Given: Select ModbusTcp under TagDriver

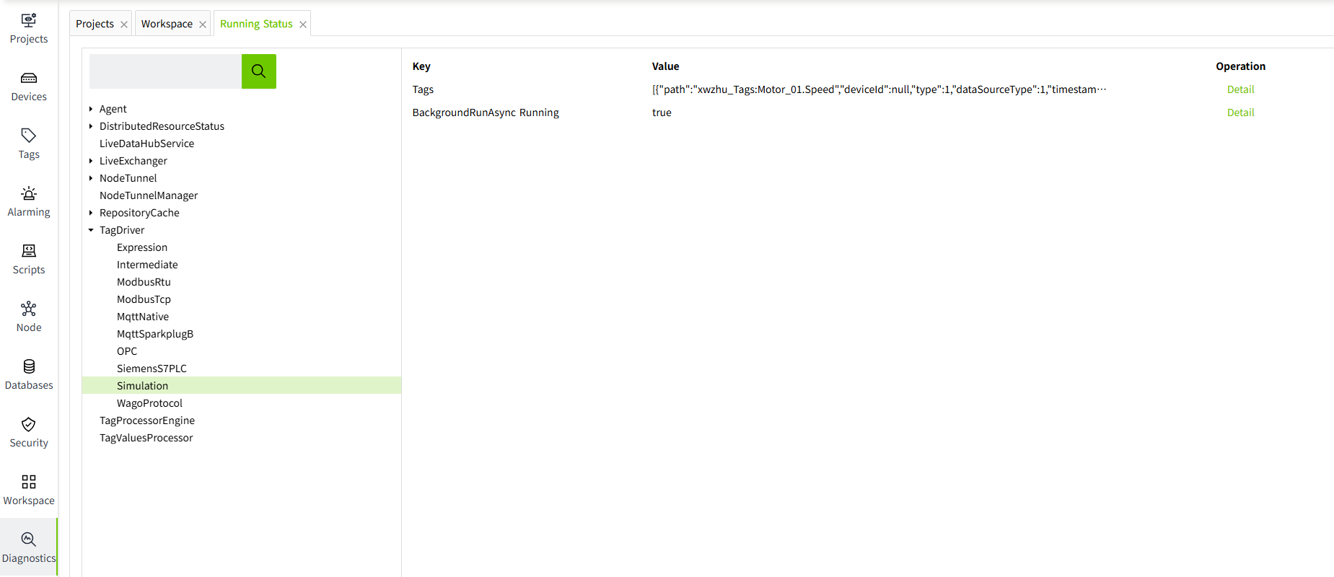Looking at the screenshot, I should (144, 299).
